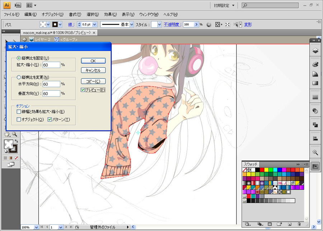323x231 pixels.
Task: Open the Swatches panel options menu
Action: tap(306, 164)
